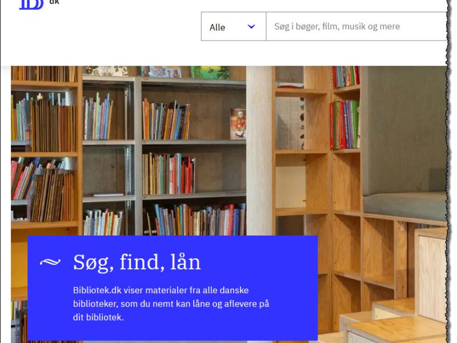This screenshot has height=343, width=457.
Task: Click the 'dk' text beside the logo
Action: pos(54,2)
